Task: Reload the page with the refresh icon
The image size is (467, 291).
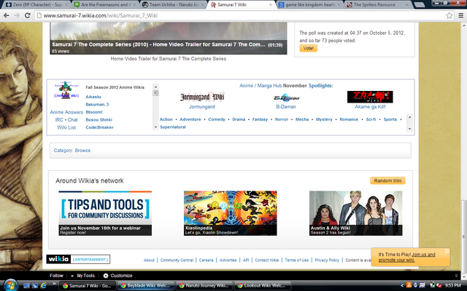Action: (28, 15)
